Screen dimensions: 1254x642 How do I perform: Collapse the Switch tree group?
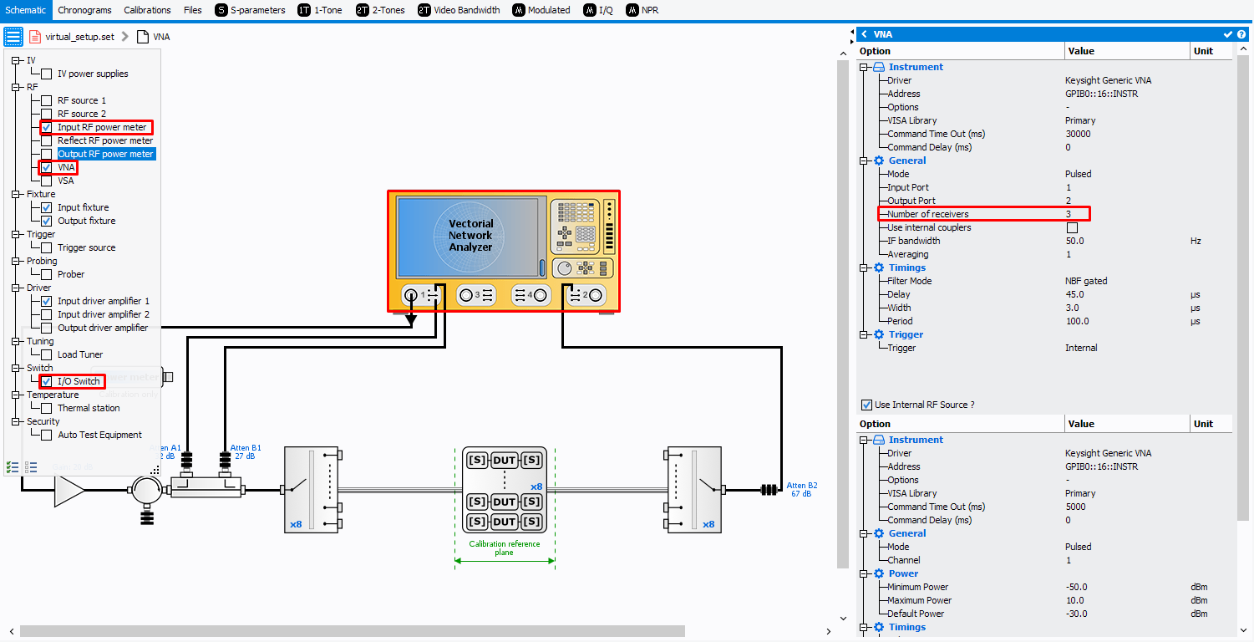(16, 368)
